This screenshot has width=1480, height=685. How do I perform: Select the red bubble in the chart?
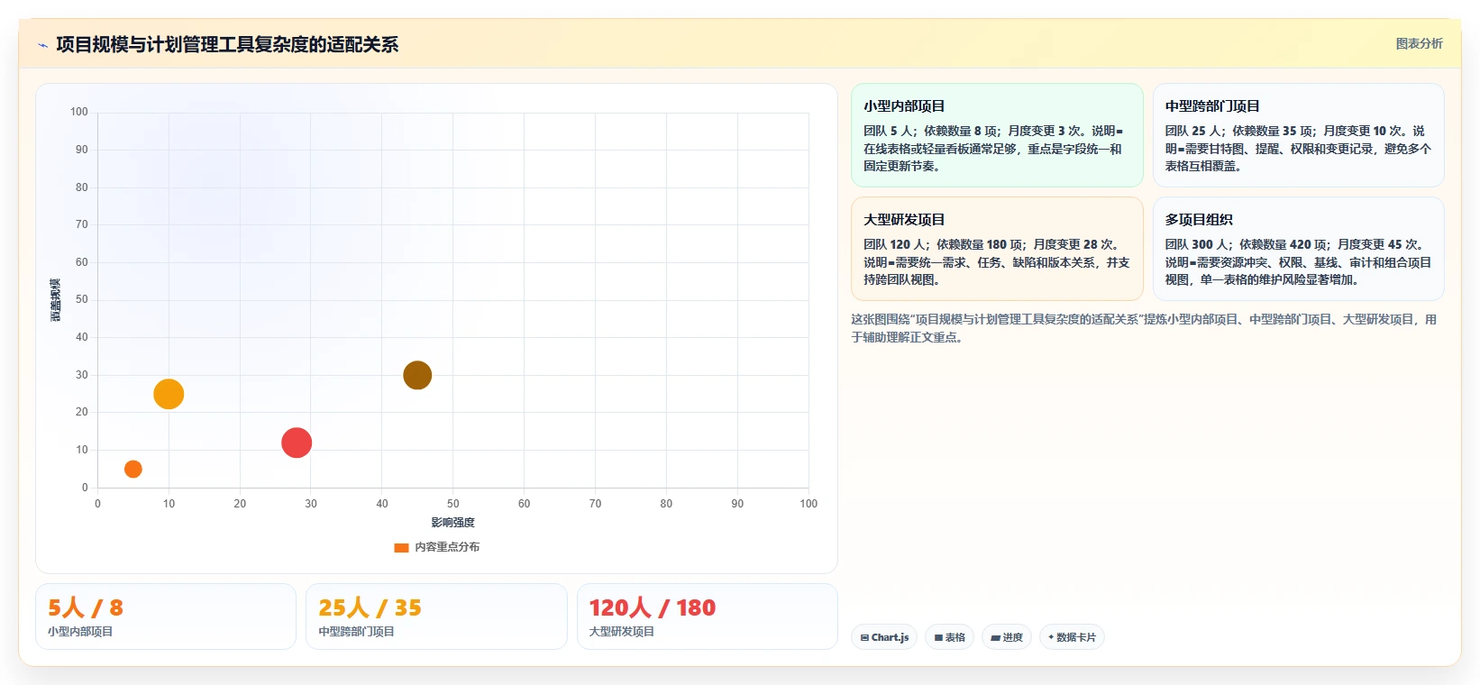pos(297,443)
